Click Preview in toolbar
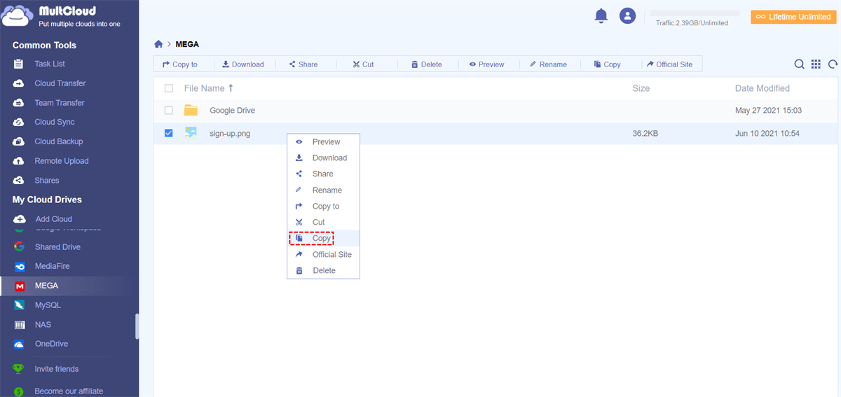This screenshot has width=841, height=397. pos(486,64)
